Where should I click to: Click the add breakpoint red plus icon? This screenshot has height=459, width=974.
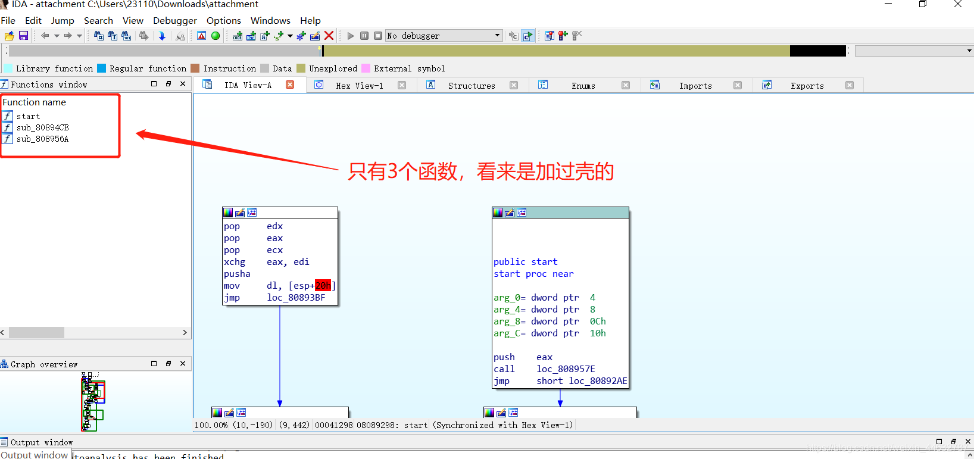(x=563, y=36)
